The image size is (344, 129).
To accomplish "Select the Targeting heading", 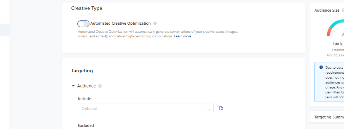I will click(82, 70).
